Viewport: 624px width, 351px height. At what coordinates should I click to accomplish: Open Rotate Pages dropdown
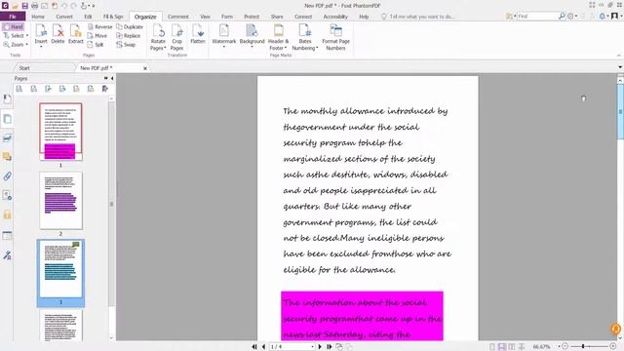(158, 45)
